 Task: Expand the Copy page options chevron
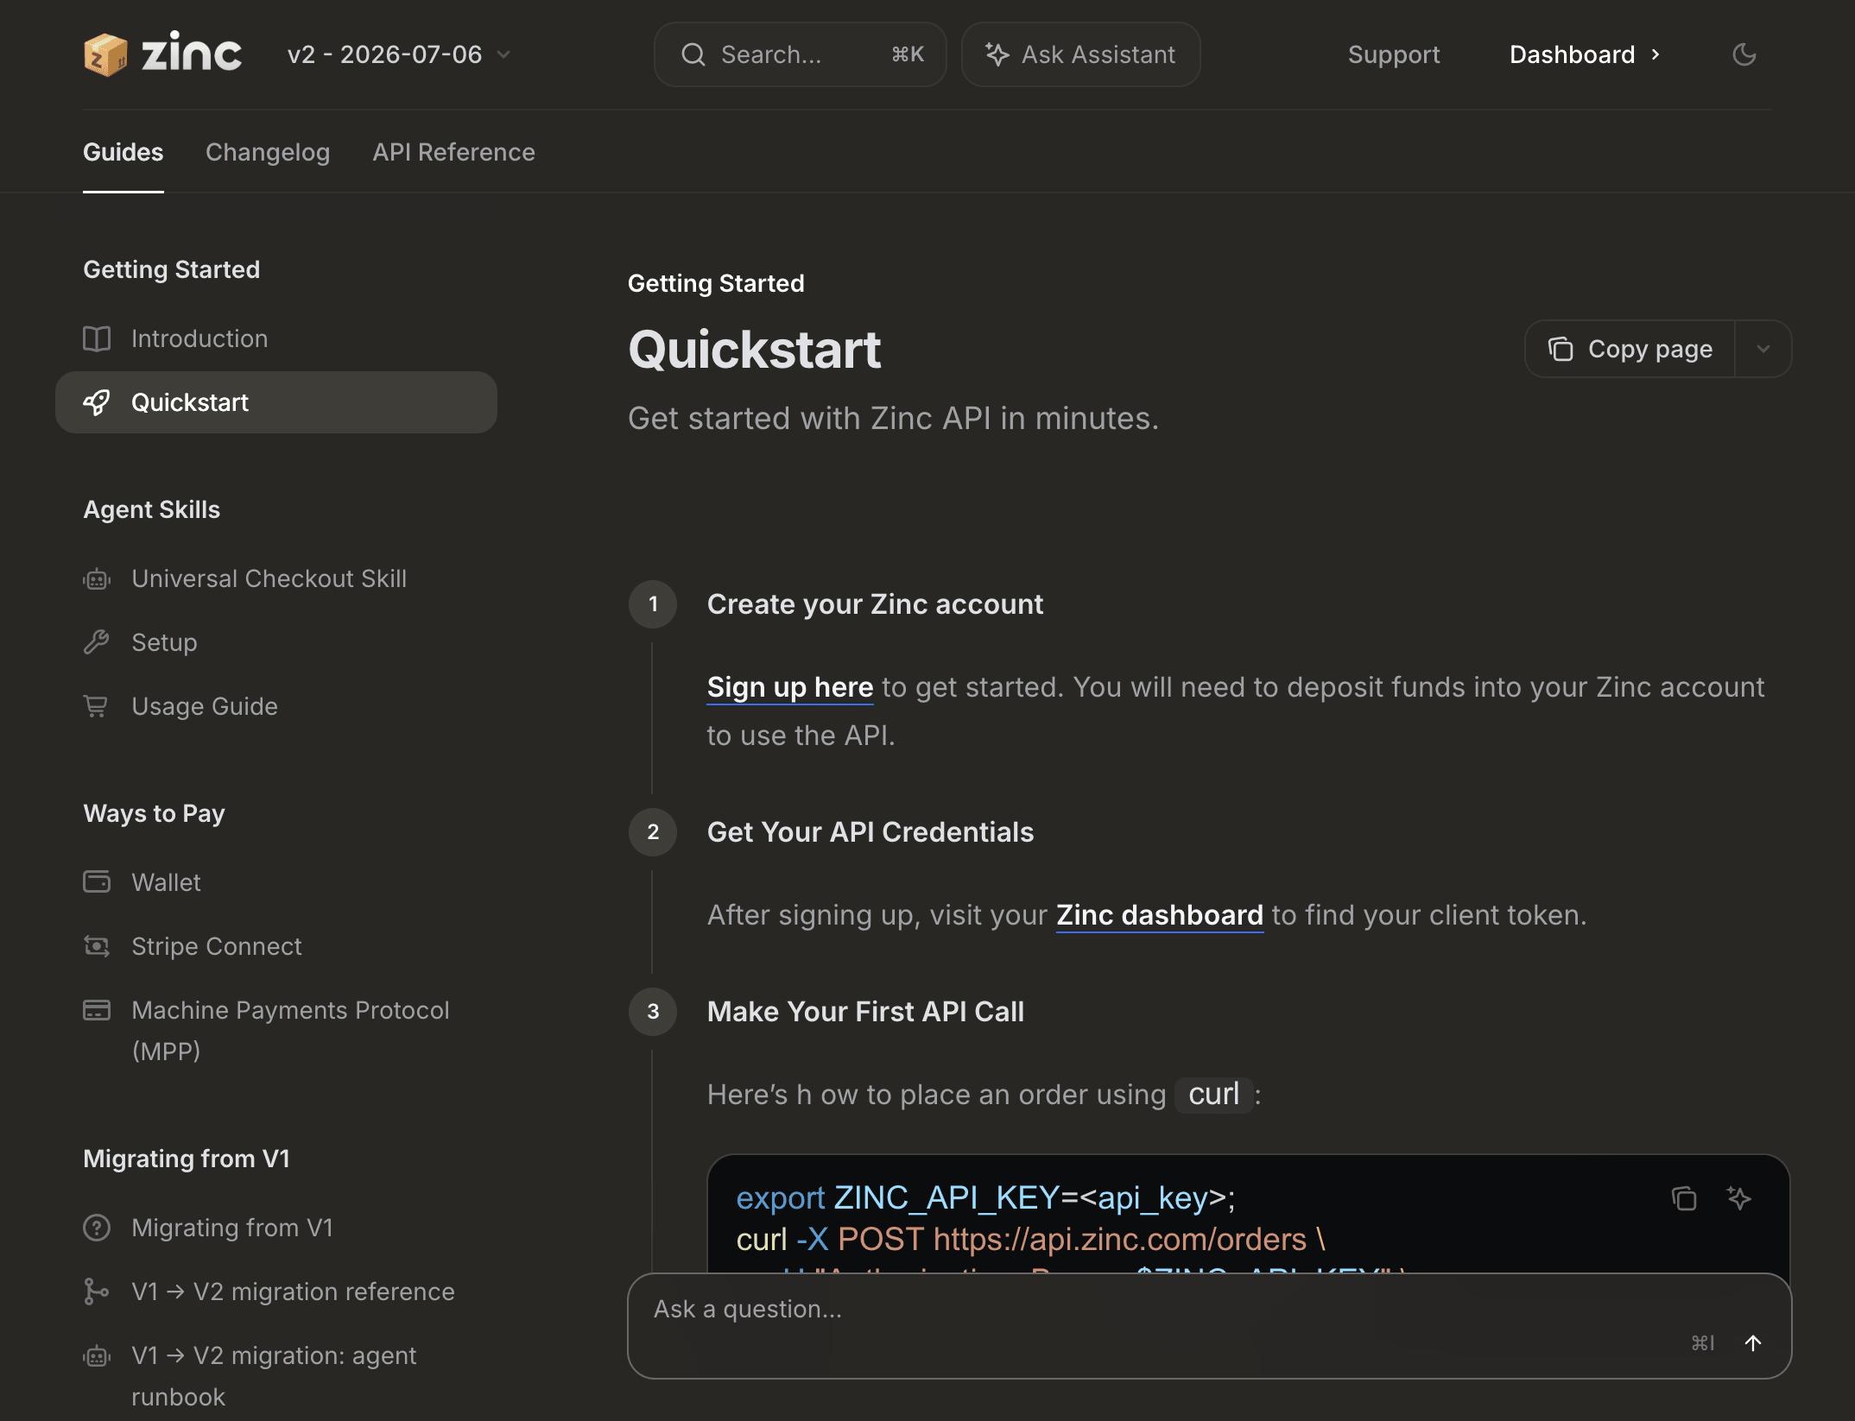(x=1763, y=349)
